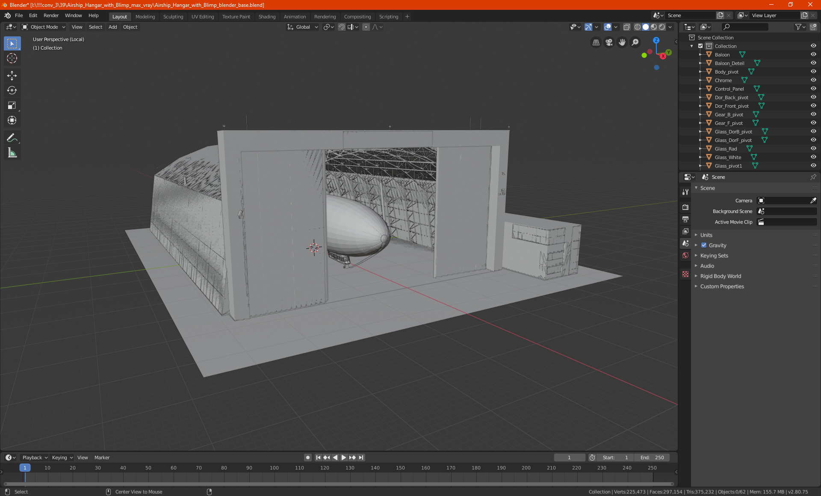The width and height of the screenshot is (821, 496).
Task: Jump to the start frame
Action: pos(318,458)
